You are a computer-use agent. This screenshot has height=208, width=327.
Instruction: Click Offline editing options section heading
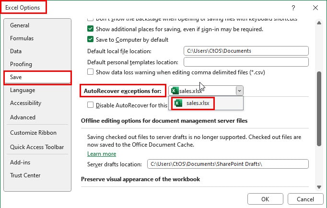(x=164, y=121)
